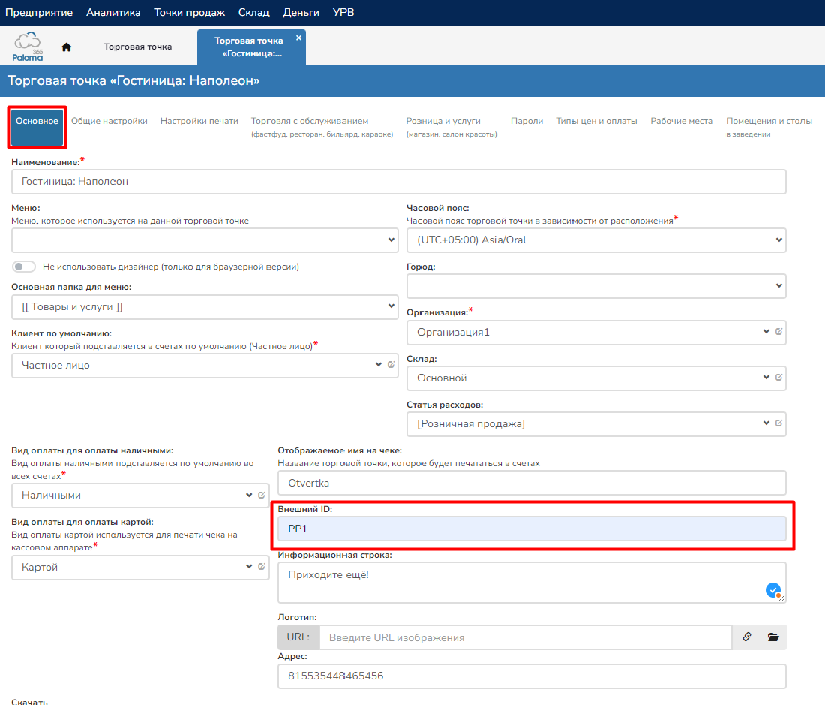Switch to Настройки печати tab

199,121
